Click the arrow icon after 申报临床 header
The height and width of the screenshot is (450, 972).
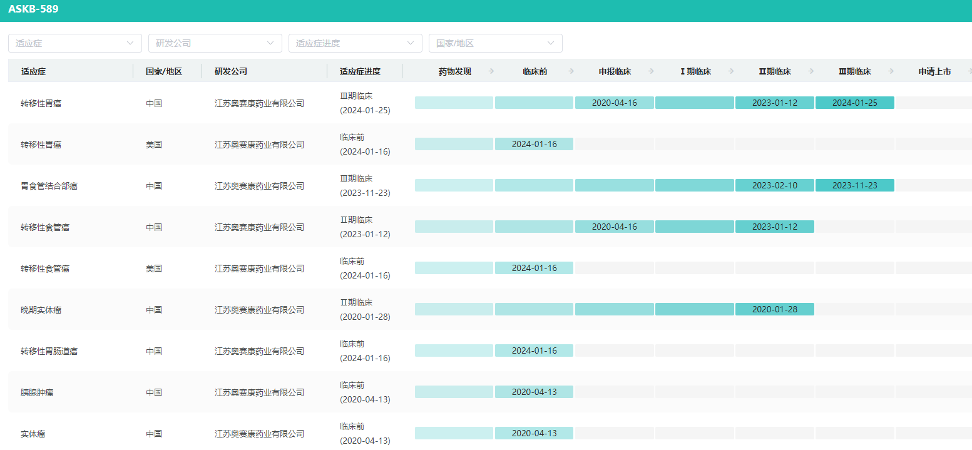click(x=652, y=71)
